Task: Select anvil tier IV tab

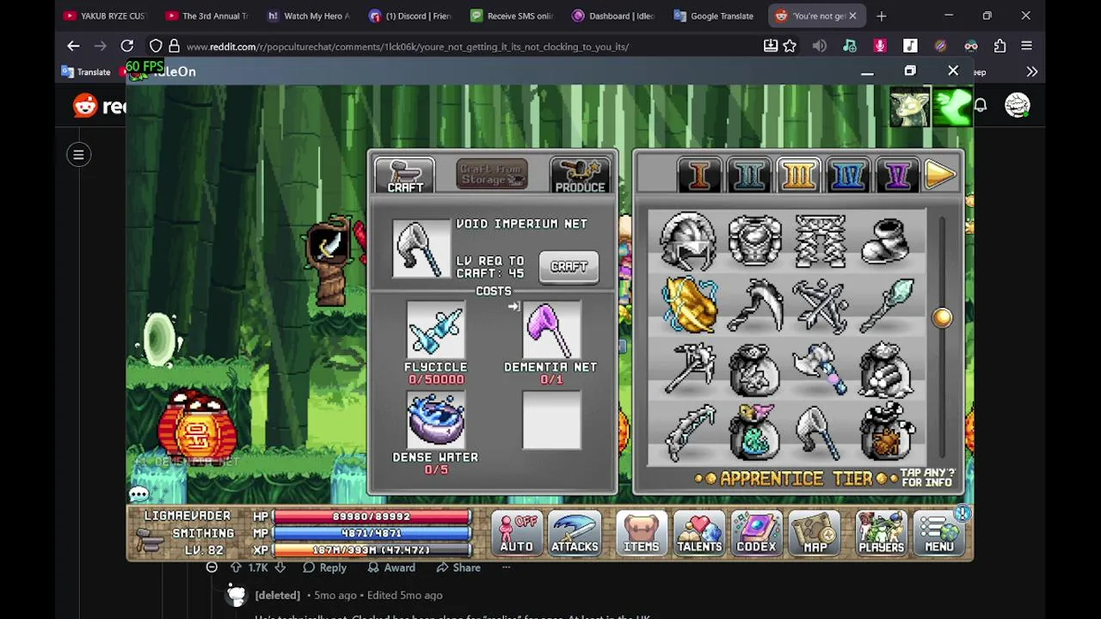Action: [848, 175]
